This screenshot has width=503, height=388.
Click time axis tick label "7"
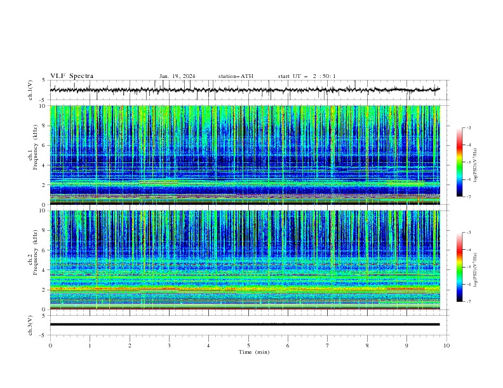click(328, 346)
